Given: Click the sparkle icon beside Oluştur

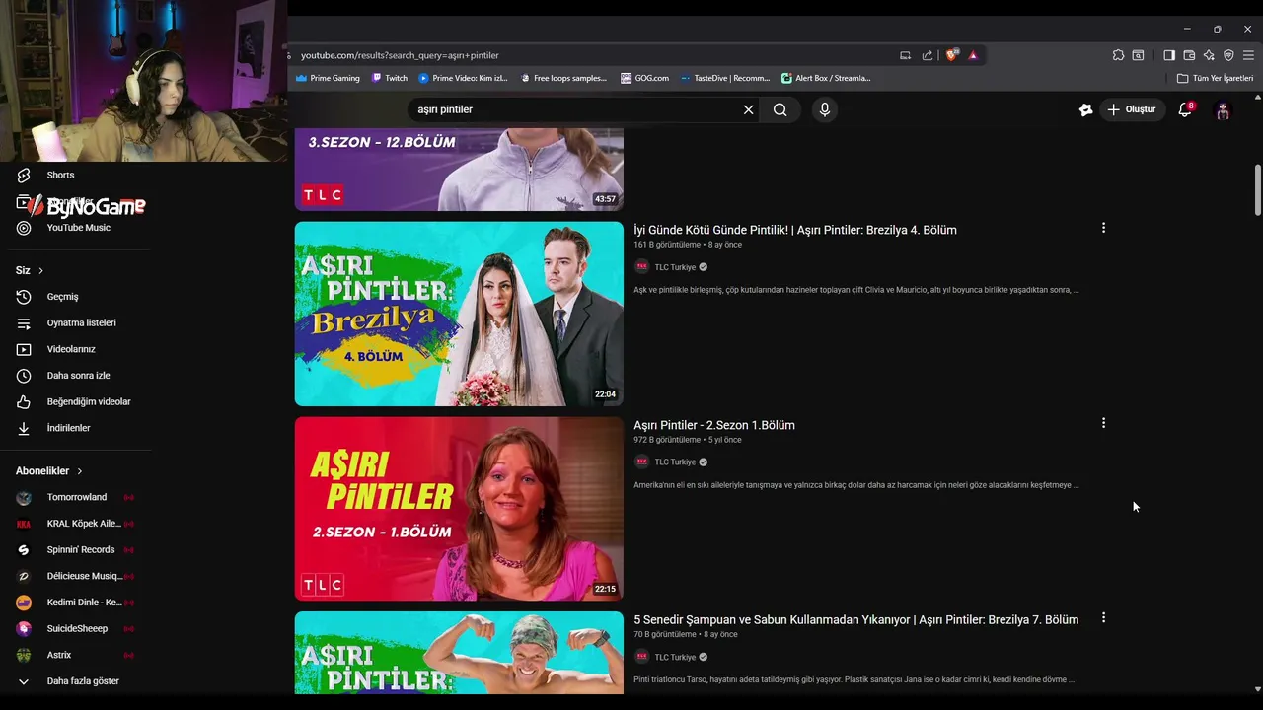Looking at the screenshot, I should click(x=1085, y=109).
